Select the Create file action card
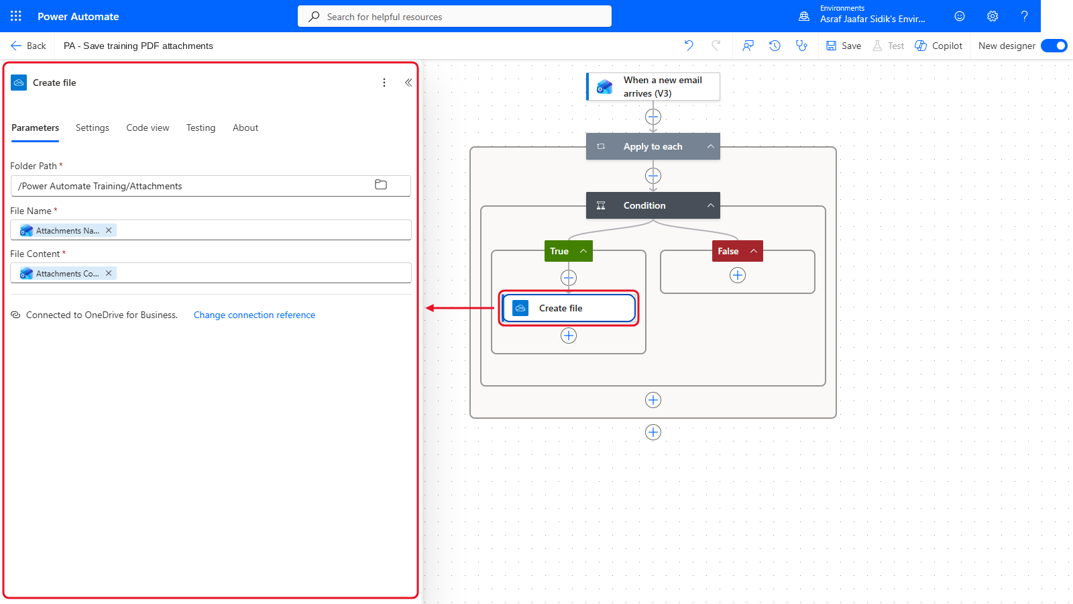1073x604 pixels. coord(569,308)
